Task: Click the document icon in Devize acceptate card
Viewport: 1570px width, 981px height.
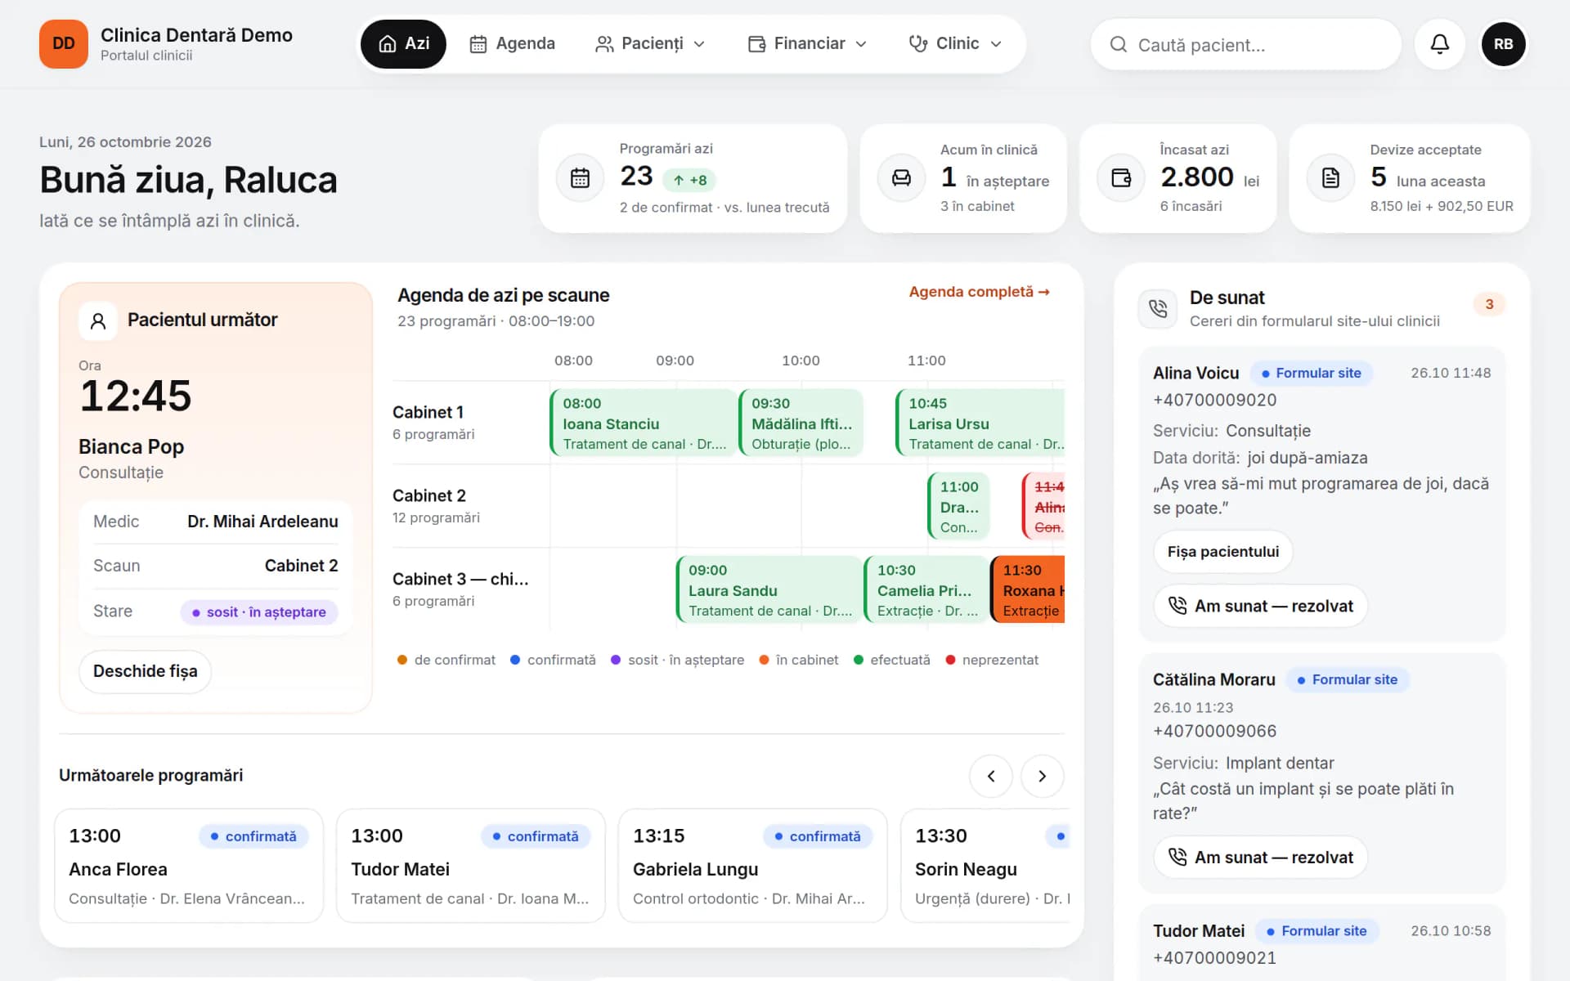Action: point(1330,177)
